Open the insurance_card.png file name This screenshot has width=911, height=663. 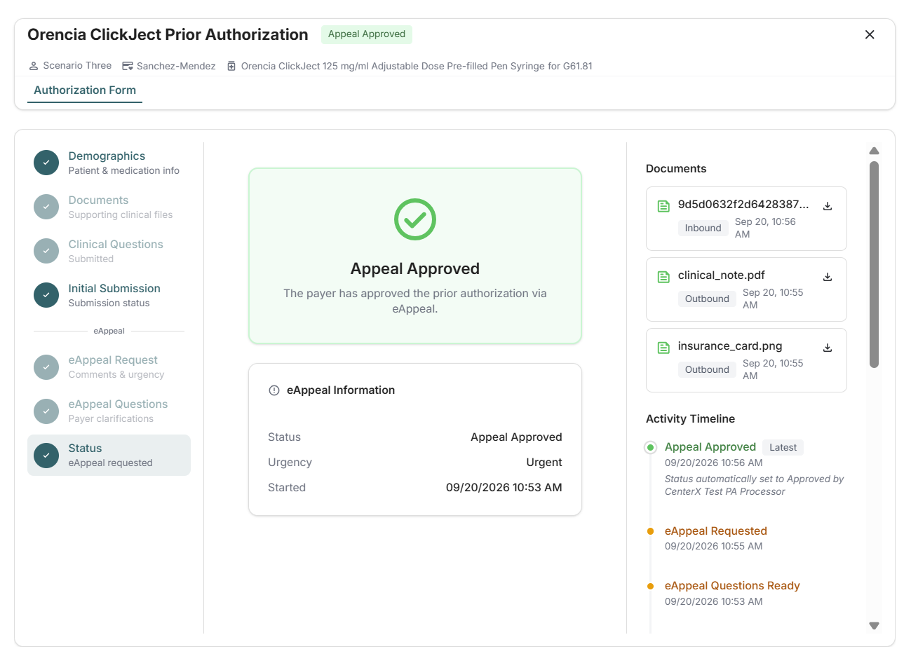730,346
